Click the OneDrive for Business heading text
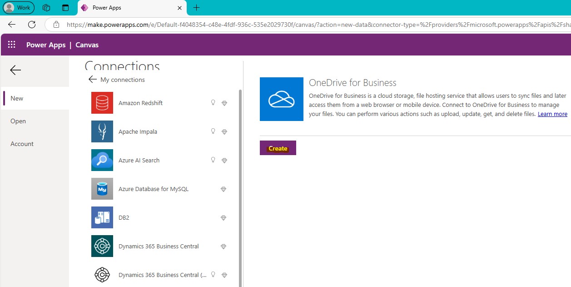 coord(353,83)
